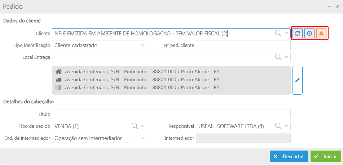The width and height of the screenshot is (343, 165).
Task: Expand the Local Entrega dropdown arrow
Action: click(x=286, y=57)
